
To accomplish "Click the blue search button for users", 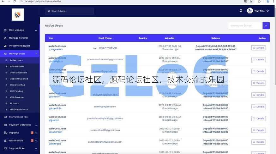I will click(266, 25).
